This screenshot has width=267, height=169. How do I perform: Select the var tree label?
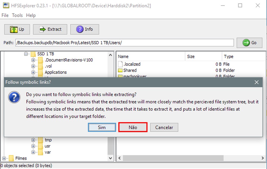[x=48, y=152]
